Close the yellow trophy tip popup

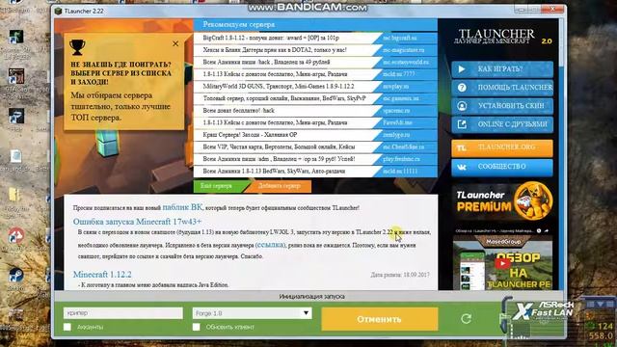coord(175,43)
